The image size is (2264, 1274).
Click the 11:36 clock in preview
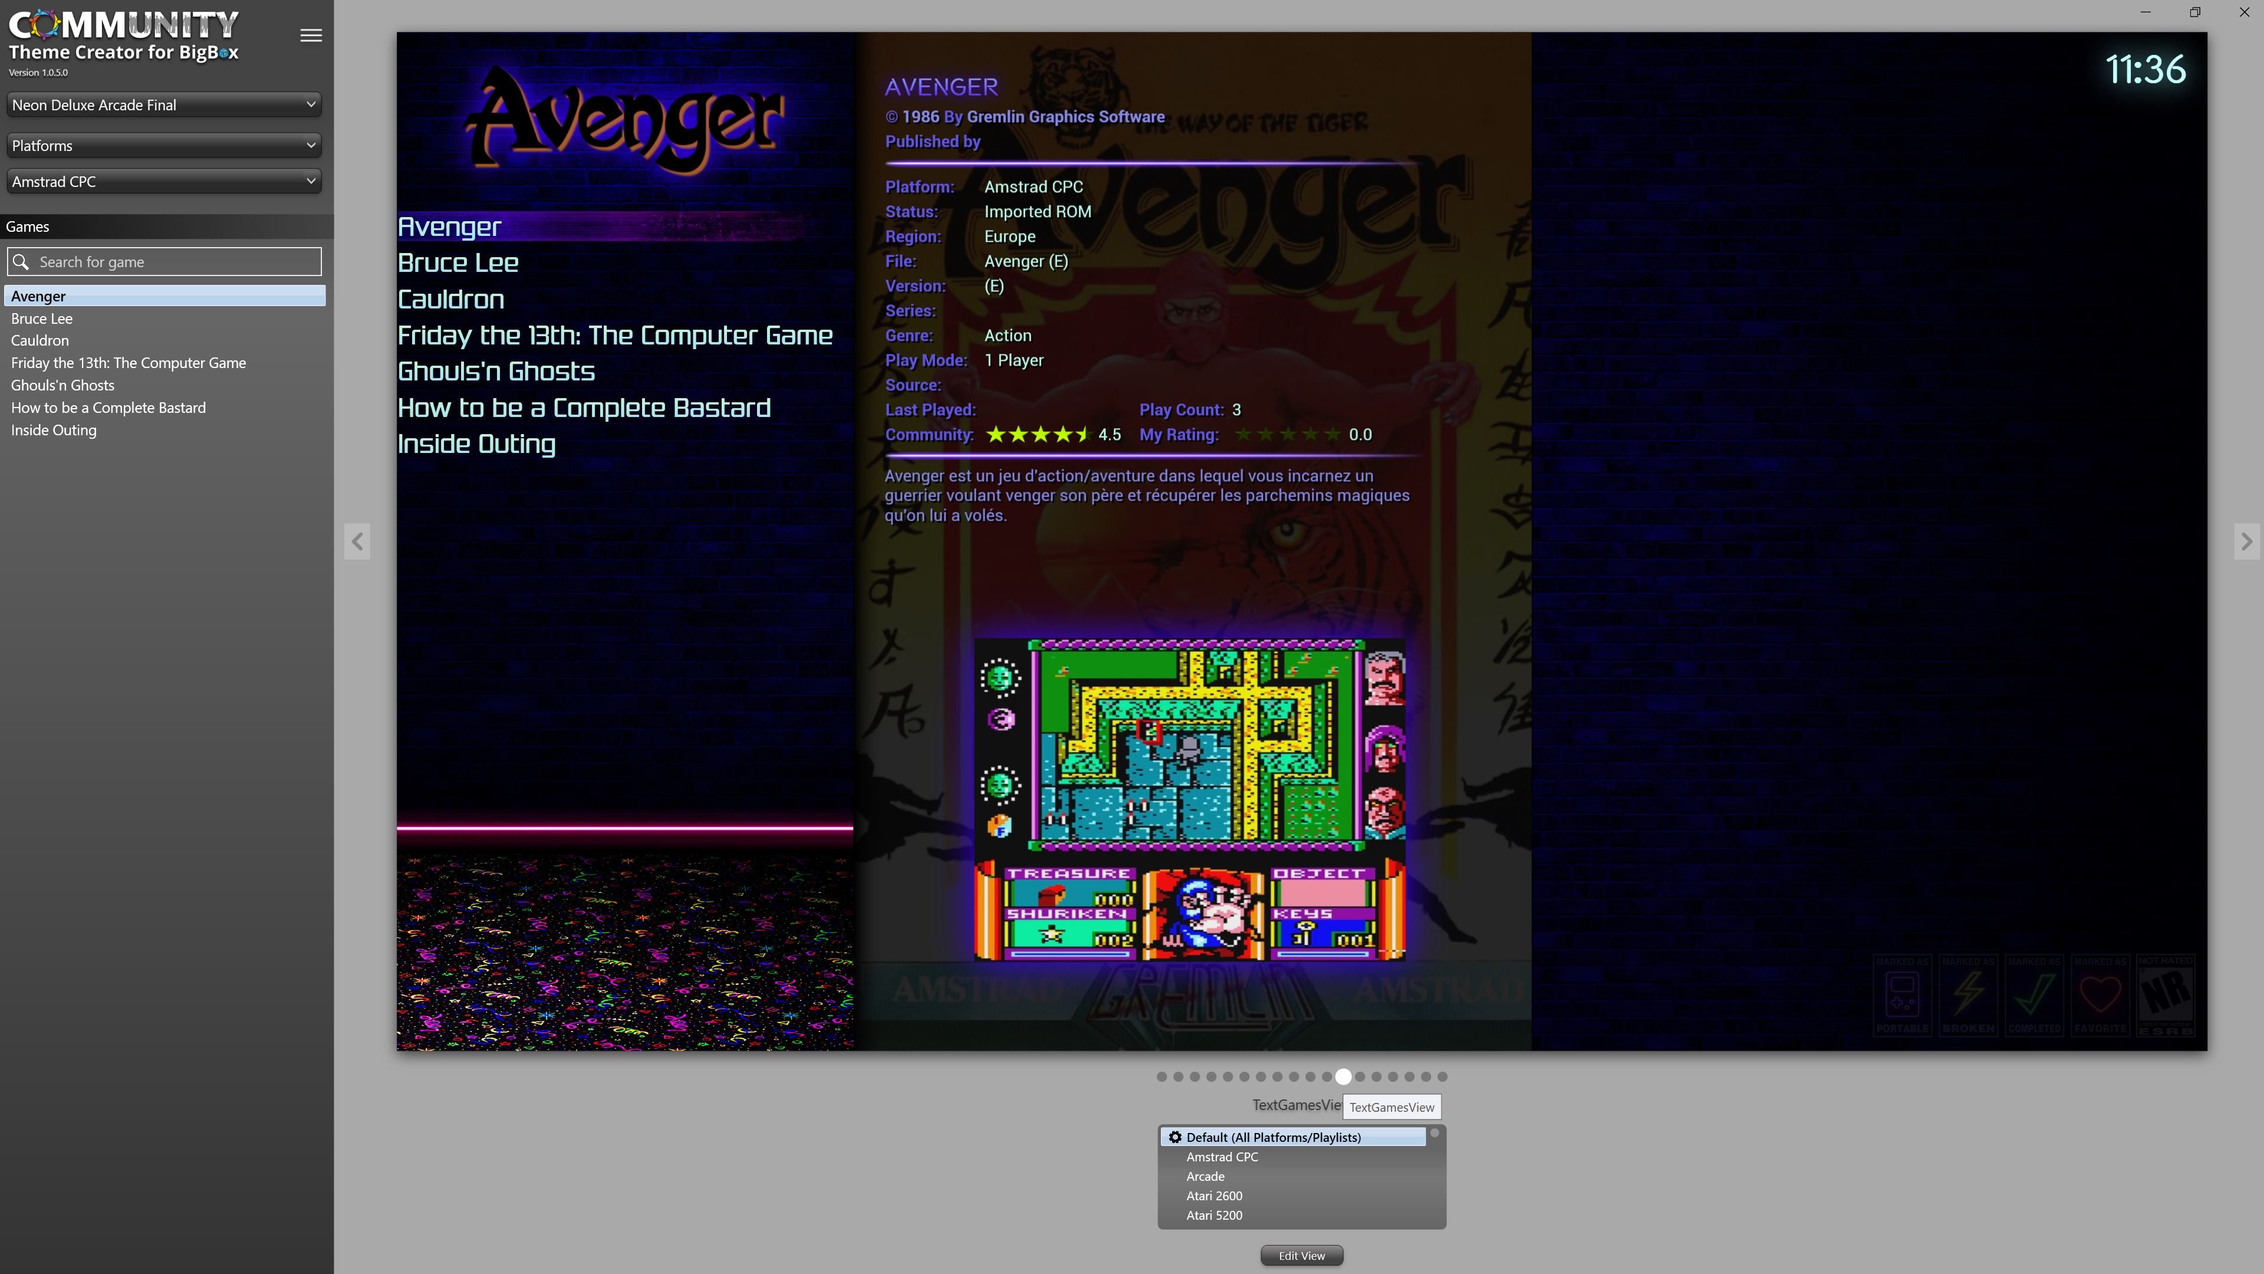click(2145, 70)
